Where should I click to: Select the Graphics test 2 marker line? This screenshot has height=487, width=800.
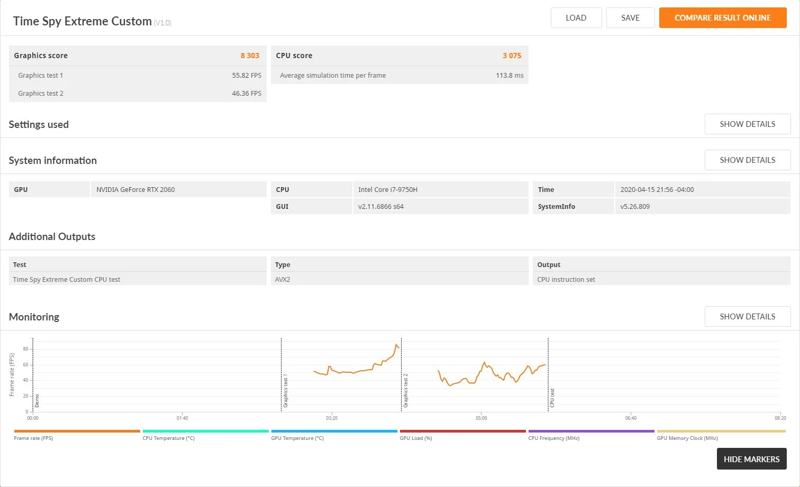(x=402, y=374)
